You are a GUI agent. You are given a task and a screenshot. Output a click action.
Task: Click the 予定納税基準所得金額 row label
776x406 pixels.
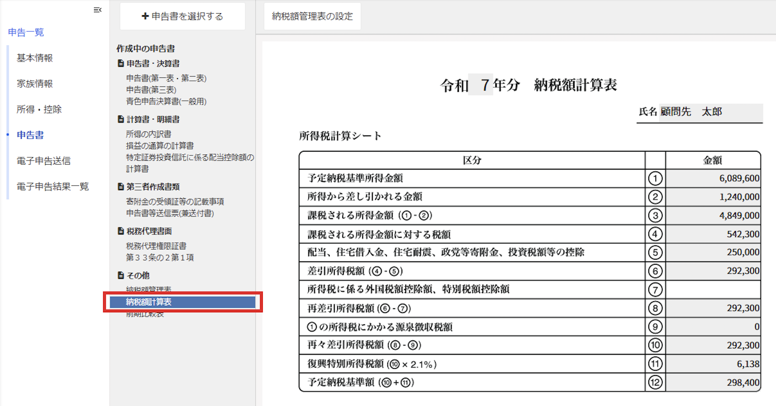coord(355,178)
